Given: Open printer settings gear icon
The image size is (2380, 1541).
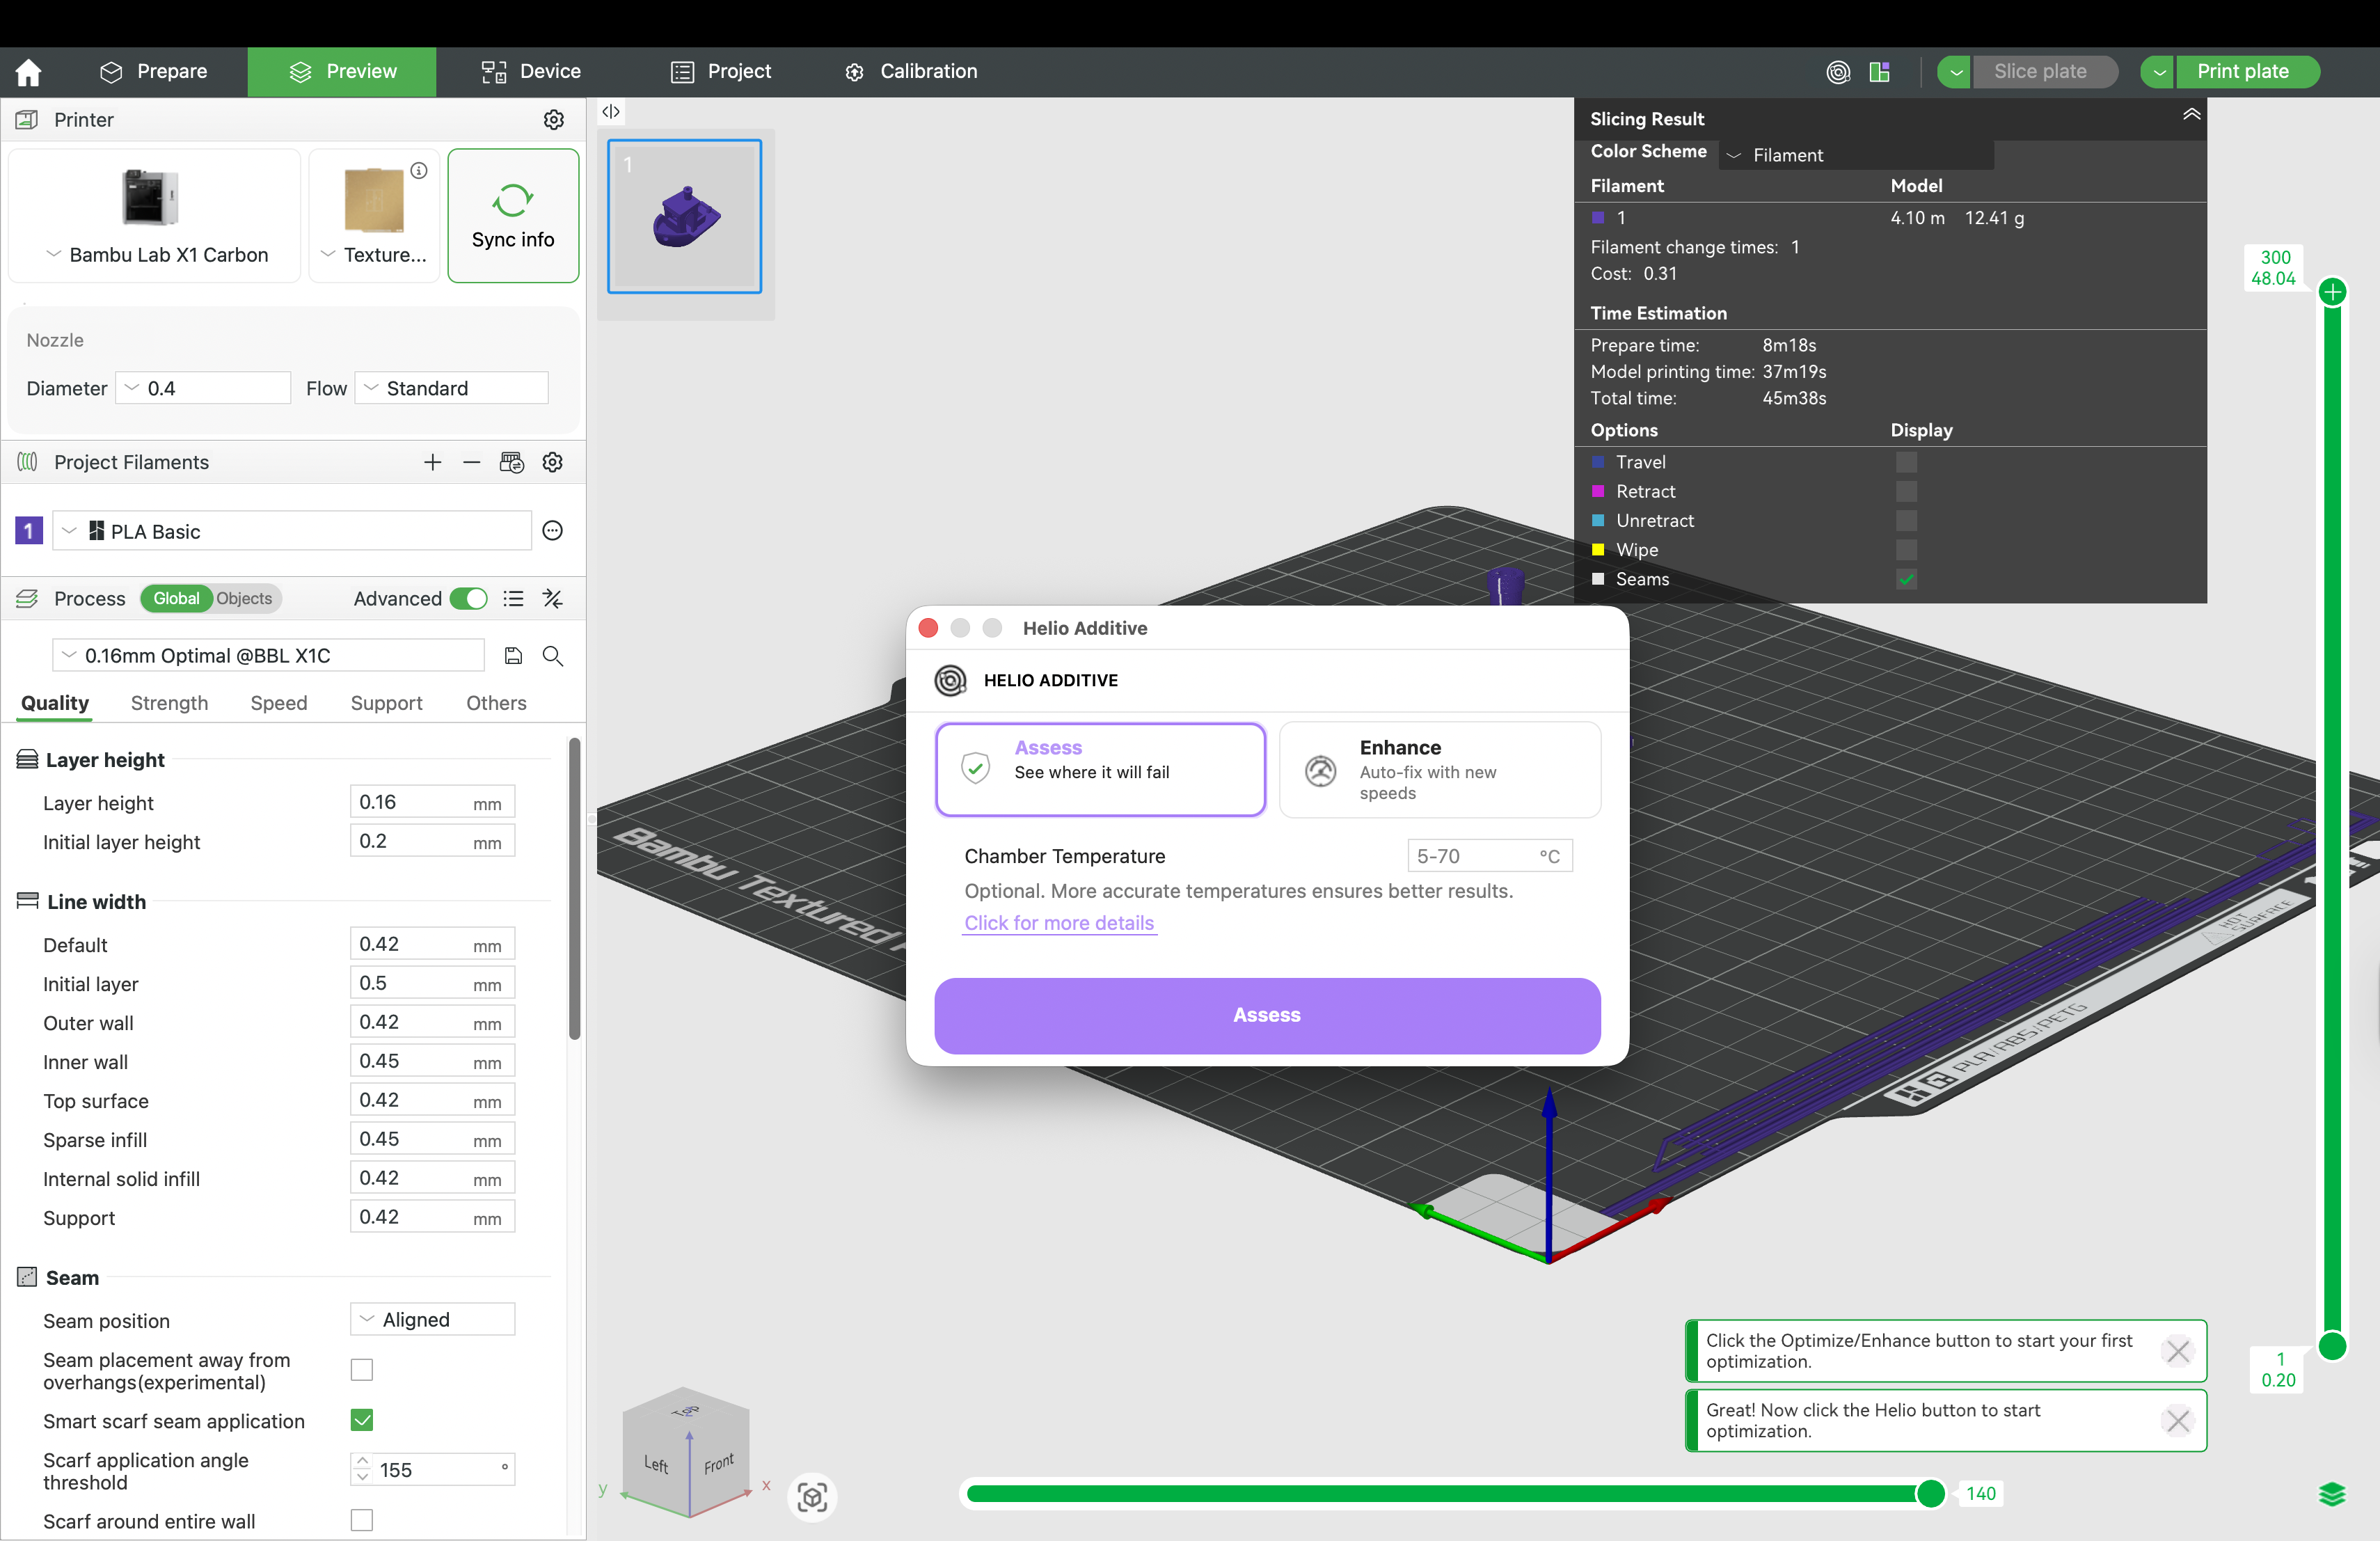Looking at the screenshot, I should [x=553, y=120].
